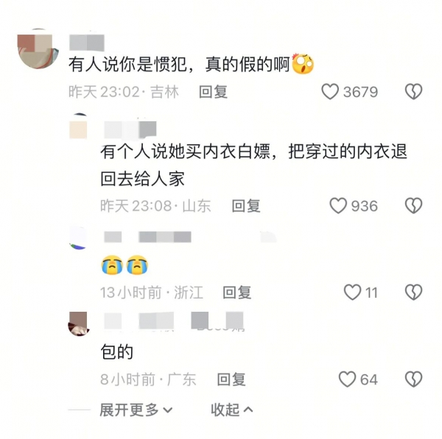The width and height of the screenshot is (442, 439).
Task: Open avatar of the 广东 replier
Action: click(x=78, y=324)
